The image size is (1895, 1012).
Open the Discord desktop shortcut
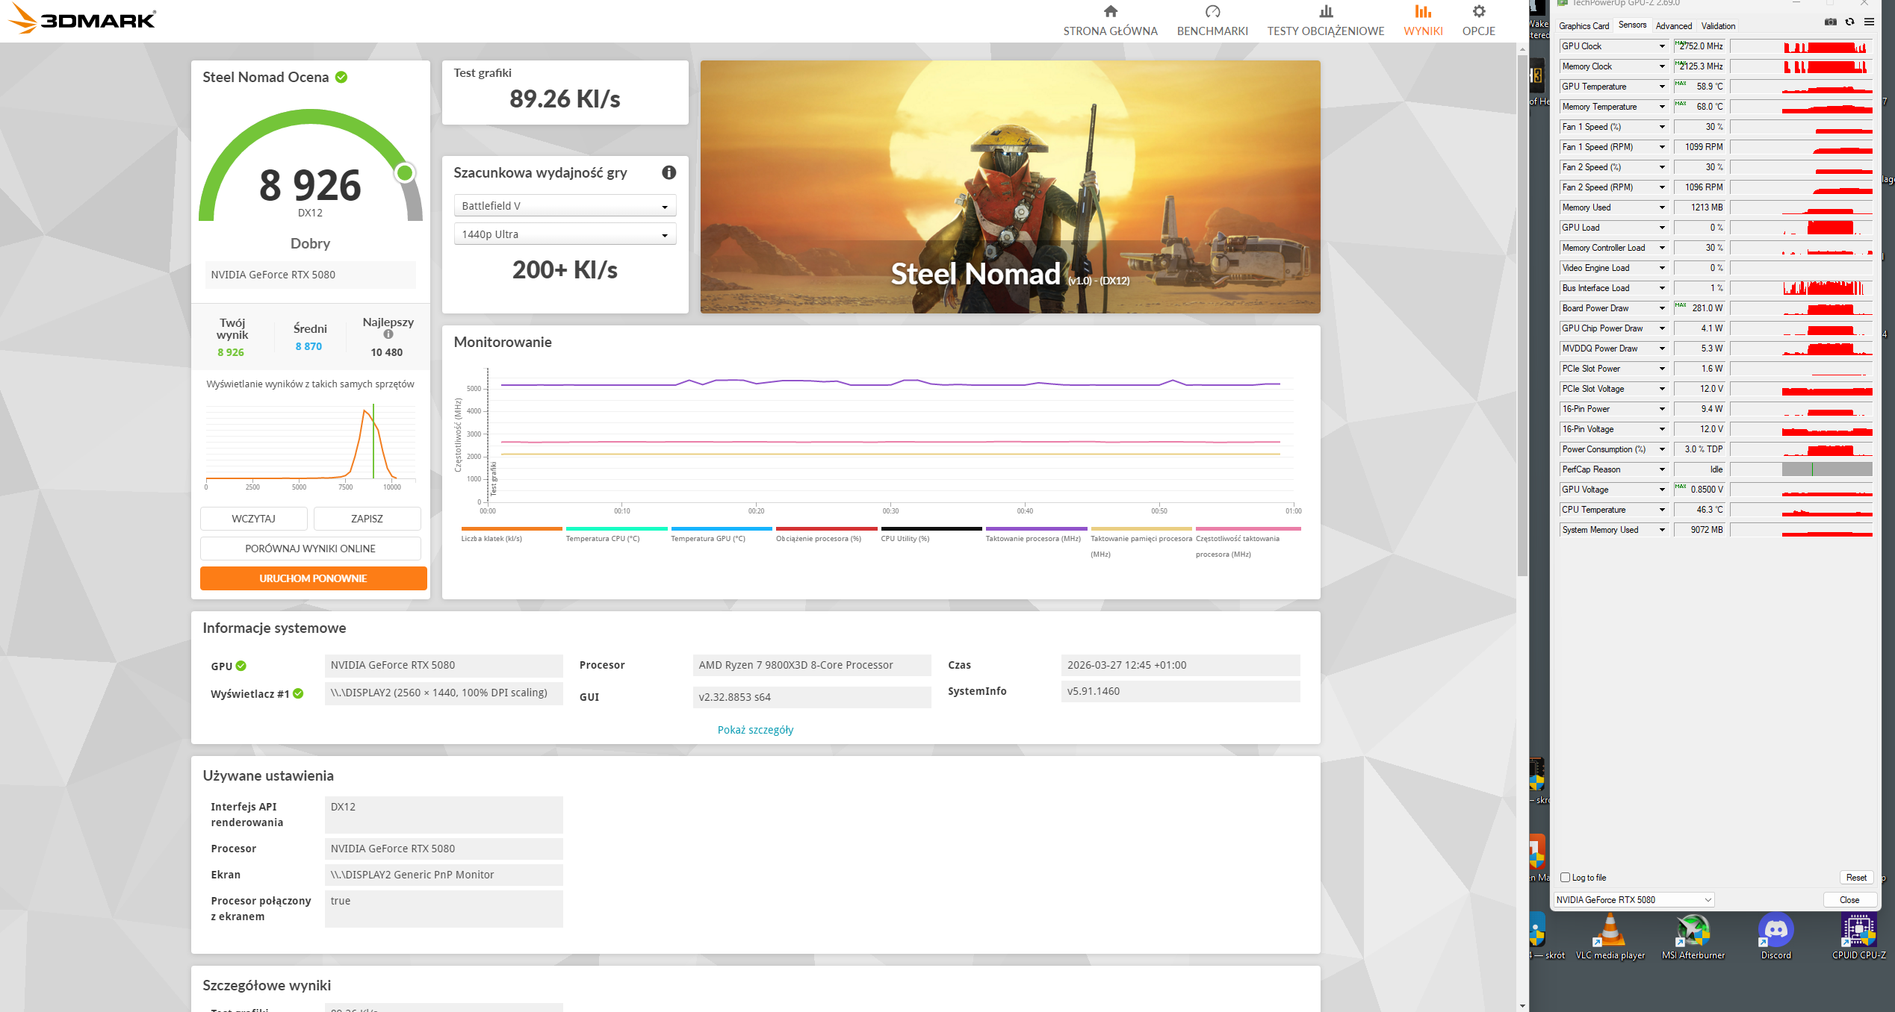tap(1775, 931)
